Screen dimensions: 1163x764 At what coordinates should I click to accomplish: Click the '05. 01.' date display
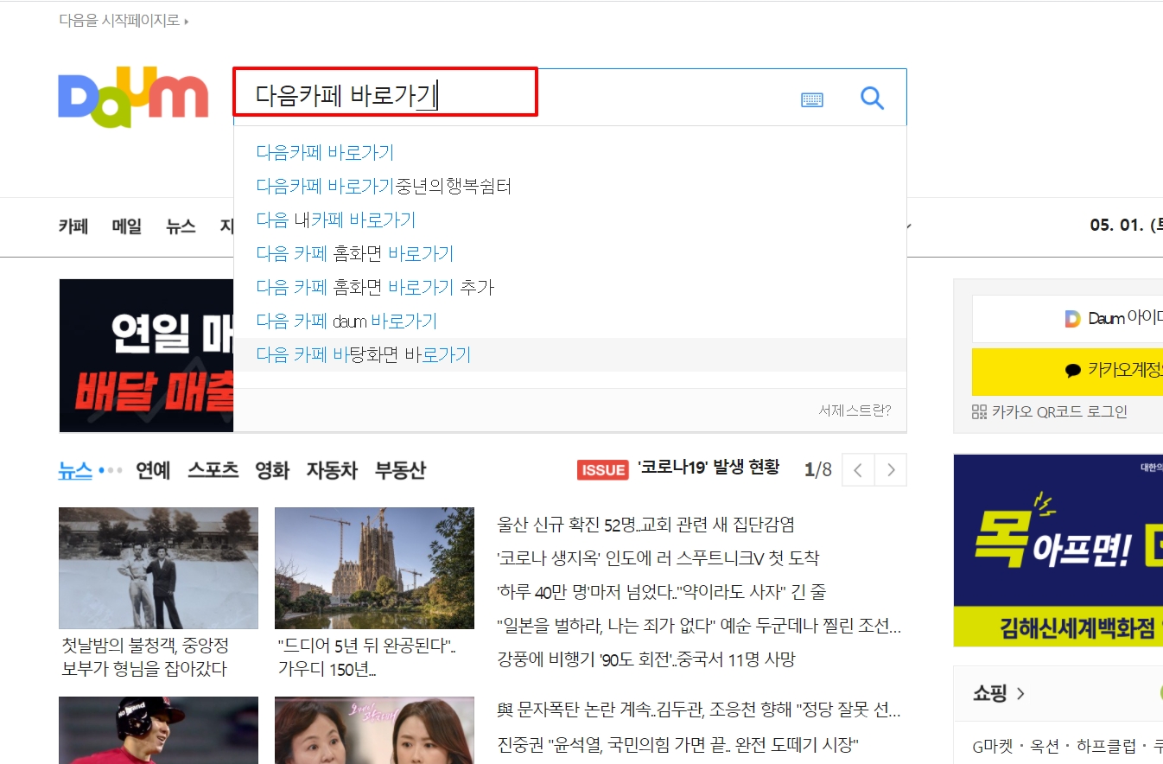(1126, 226)
